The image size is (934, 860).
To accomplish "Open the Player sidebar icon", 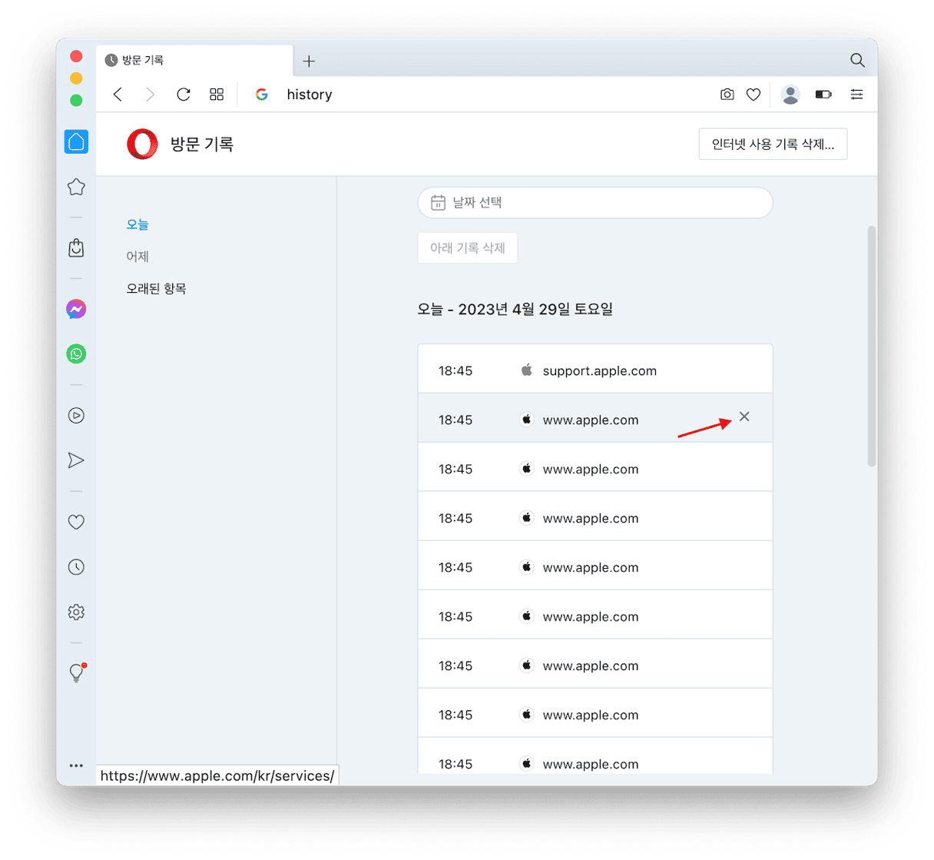I will point(76,416).
